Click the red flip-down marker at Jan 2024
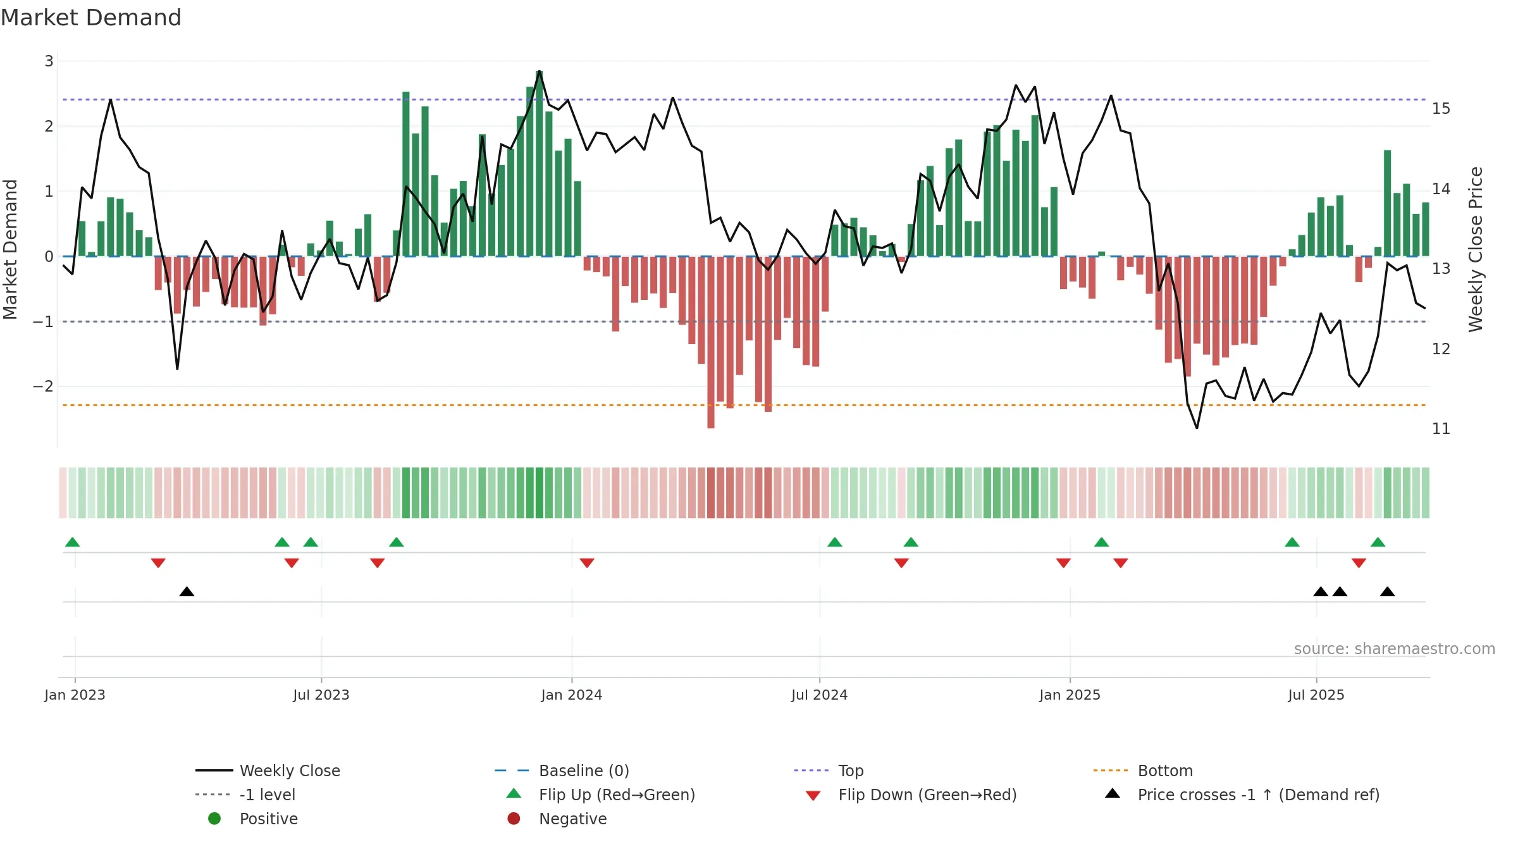 pos(587,563)
